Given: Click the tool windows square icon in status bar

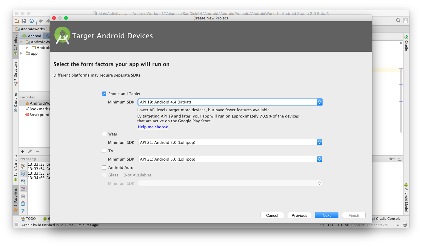Looking at the screenshot, I should 16,225.
